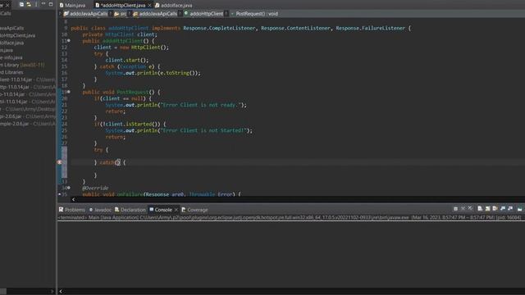Click Package Explorer scrollbar right arrow
The width and height of the screenshot is (525, 295).
tap(52, 292)
